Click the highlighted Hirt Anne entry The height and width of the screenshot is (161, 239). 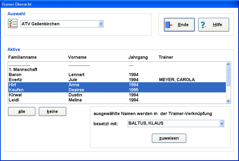(x=71, y=85)
